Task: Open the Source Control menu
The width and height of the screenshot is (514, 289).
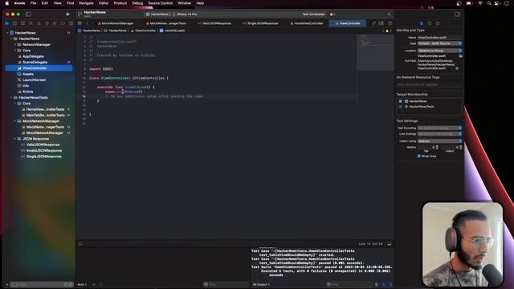Action: [161, 3]
